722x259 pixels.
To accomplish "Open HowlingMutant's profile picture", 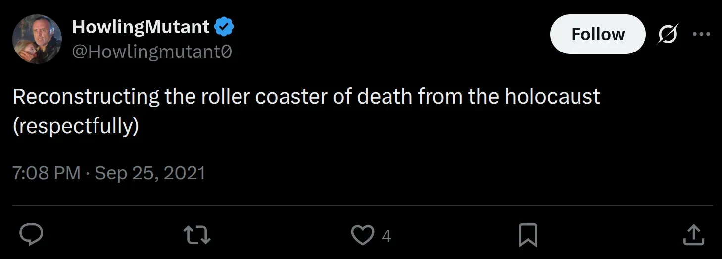I will (37, 39).
